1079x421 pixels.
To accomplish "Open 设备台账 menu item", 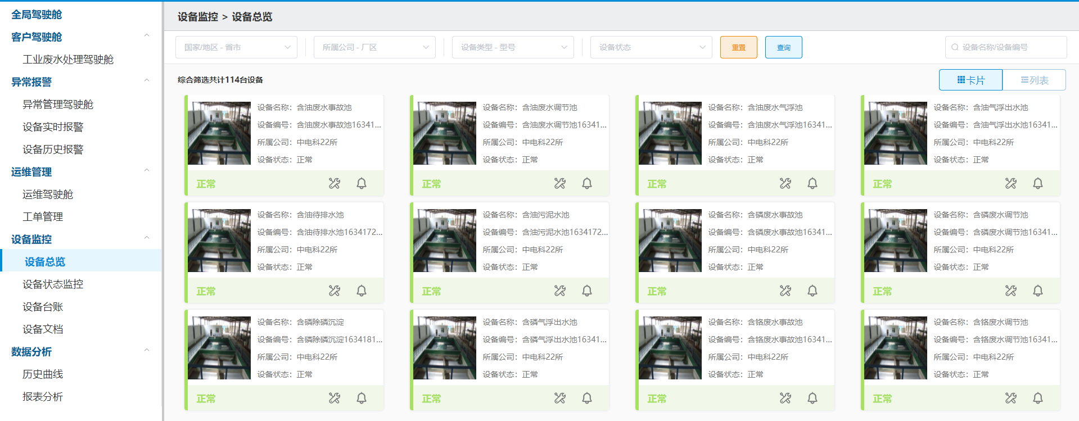I will (43, 307).
